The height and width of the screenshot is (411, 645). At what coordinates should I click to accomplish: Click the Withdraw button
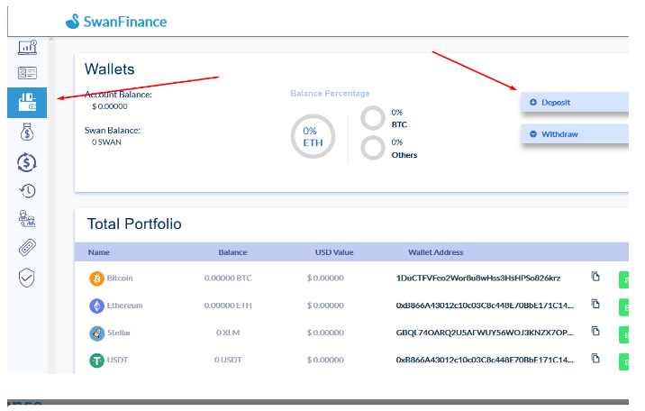[574, 134]
